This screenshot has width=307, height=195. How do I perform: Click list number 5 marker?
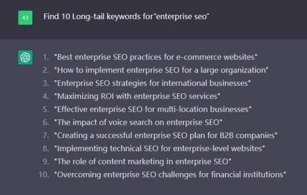46,109
